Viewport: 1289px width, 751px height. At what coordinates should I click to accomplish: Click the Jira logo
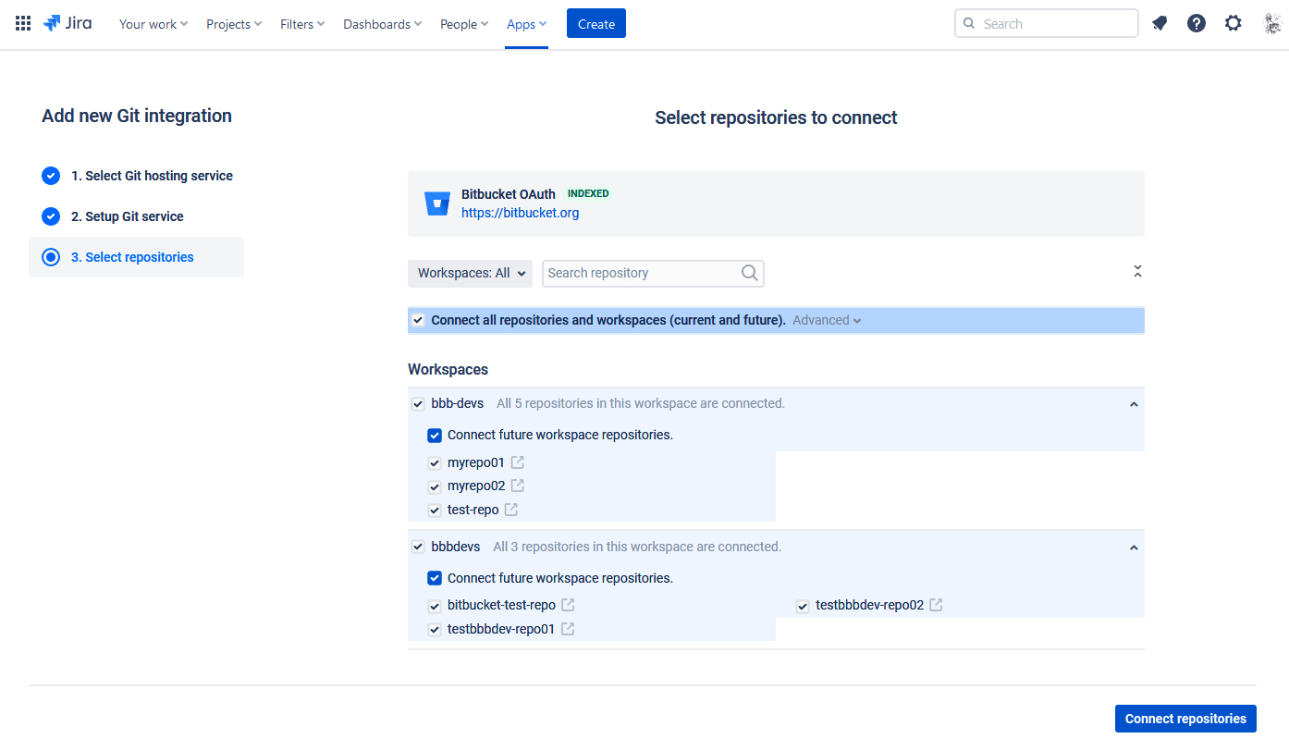click(68, 23)
